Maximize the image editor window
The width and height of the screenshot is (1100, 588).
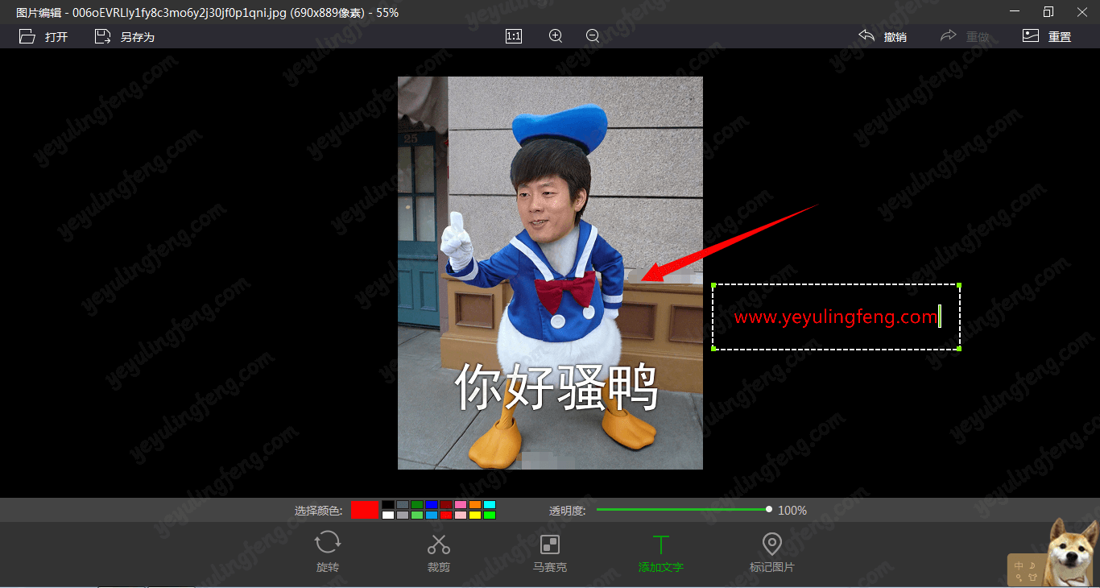[x=1048, y=12]
